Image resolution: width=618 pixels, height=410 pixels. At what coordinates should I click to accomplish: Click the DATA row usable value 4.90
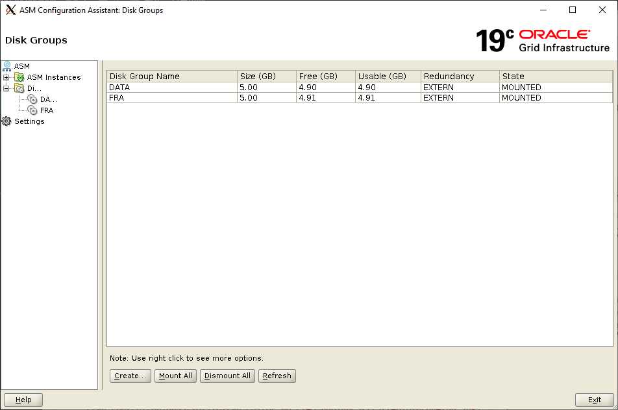point(388,87)
